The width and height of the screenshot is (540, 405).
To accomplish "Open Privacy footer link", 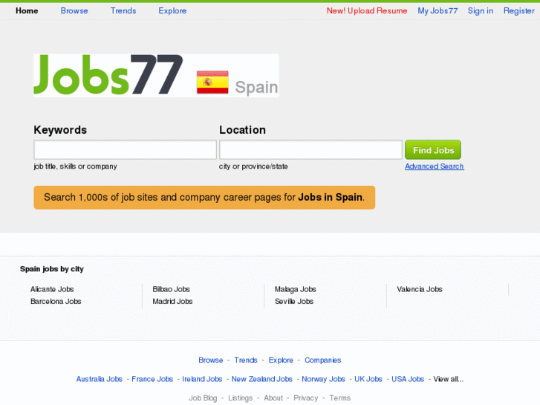I will pos(306,398).
